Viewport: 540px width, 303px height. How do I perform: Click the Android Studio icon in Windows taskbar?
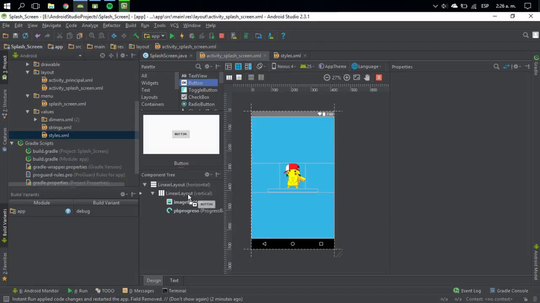click(x=80, y=6)
